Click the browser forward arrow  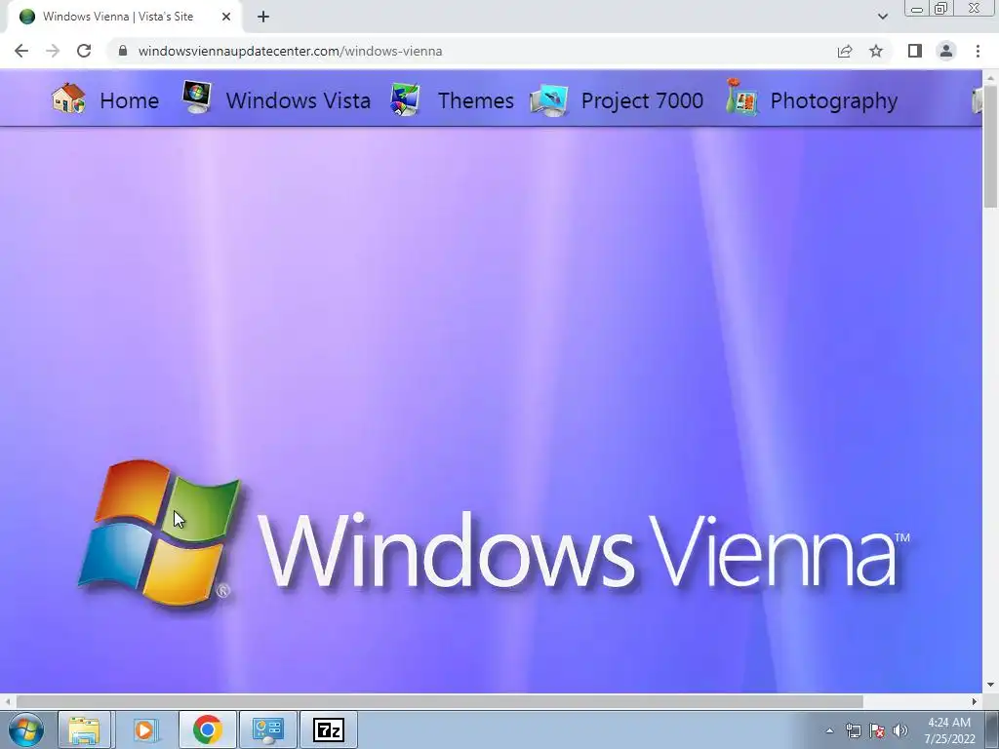click(x=53, y=51)
